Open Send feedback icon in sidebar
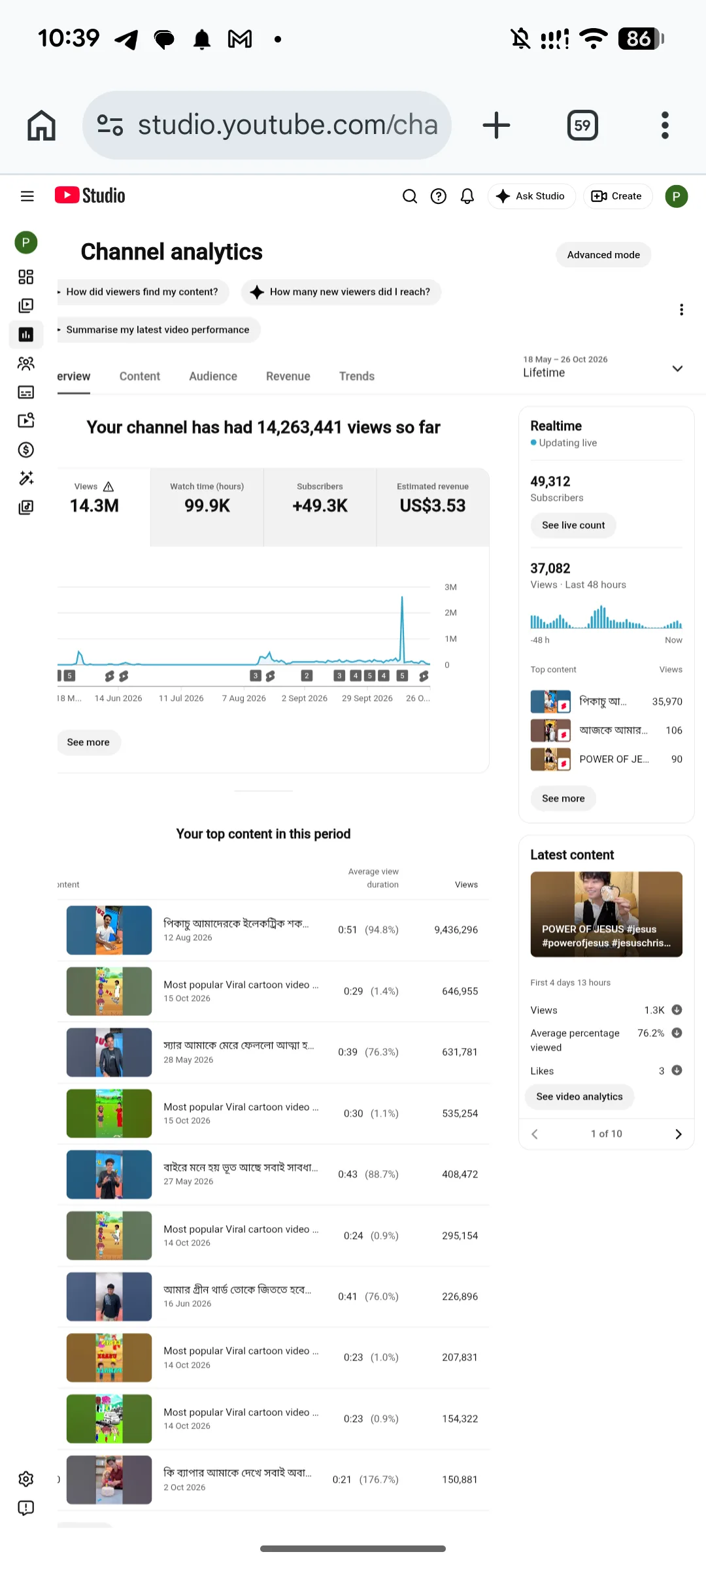This screenshot has width=706, height=1569. pos(26,1508)
